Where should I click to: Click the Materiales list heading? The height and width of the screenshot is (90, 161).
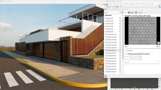point(108,15)
